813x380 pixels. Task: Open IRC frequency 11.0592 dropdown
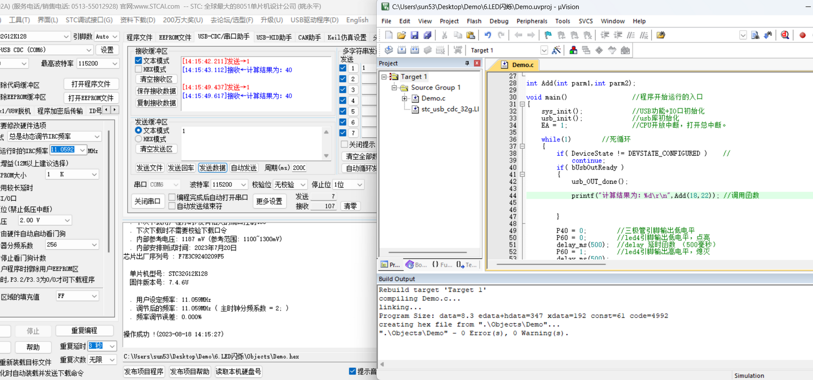(x=68, y=150)
